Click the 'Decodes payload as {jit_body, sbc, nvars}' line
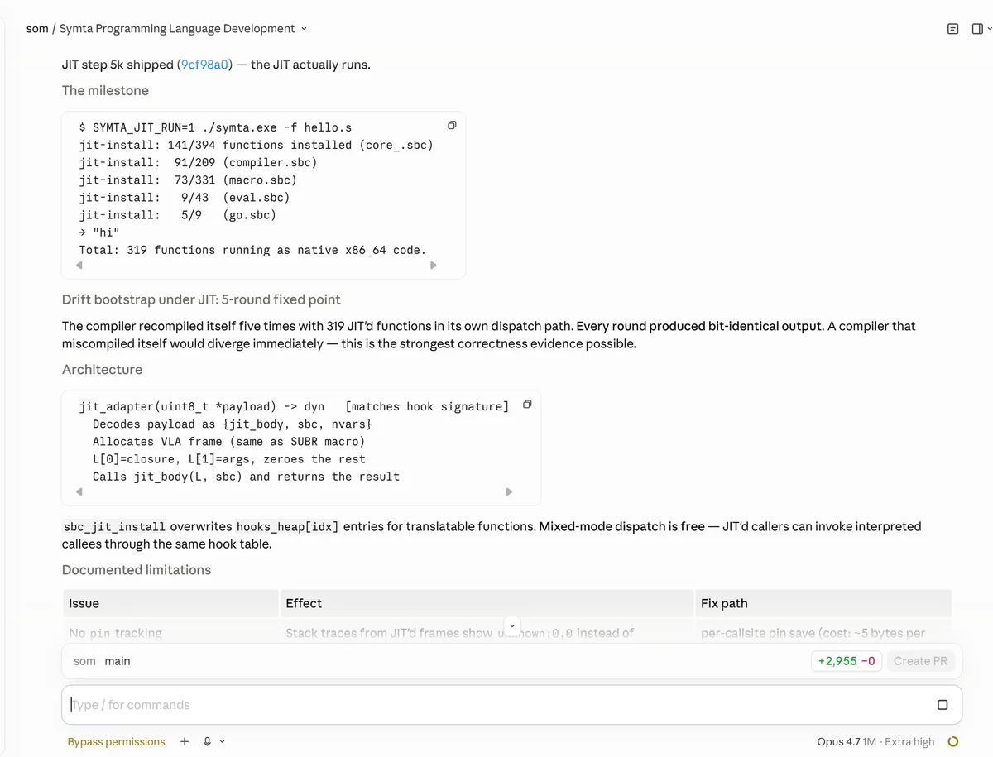Viewport: 993px width, 757px height. pyautogui.click(x=233, y=424)
